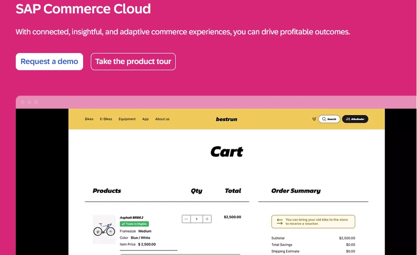
Task: Click the Shipping Estimate label
Action: click(x=285, y=251)
